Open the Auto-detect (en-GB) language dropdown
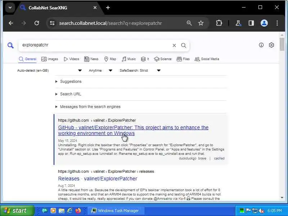The height and width of the screenshot is (216, 288). pyautogui.click(x=50, y=71)
